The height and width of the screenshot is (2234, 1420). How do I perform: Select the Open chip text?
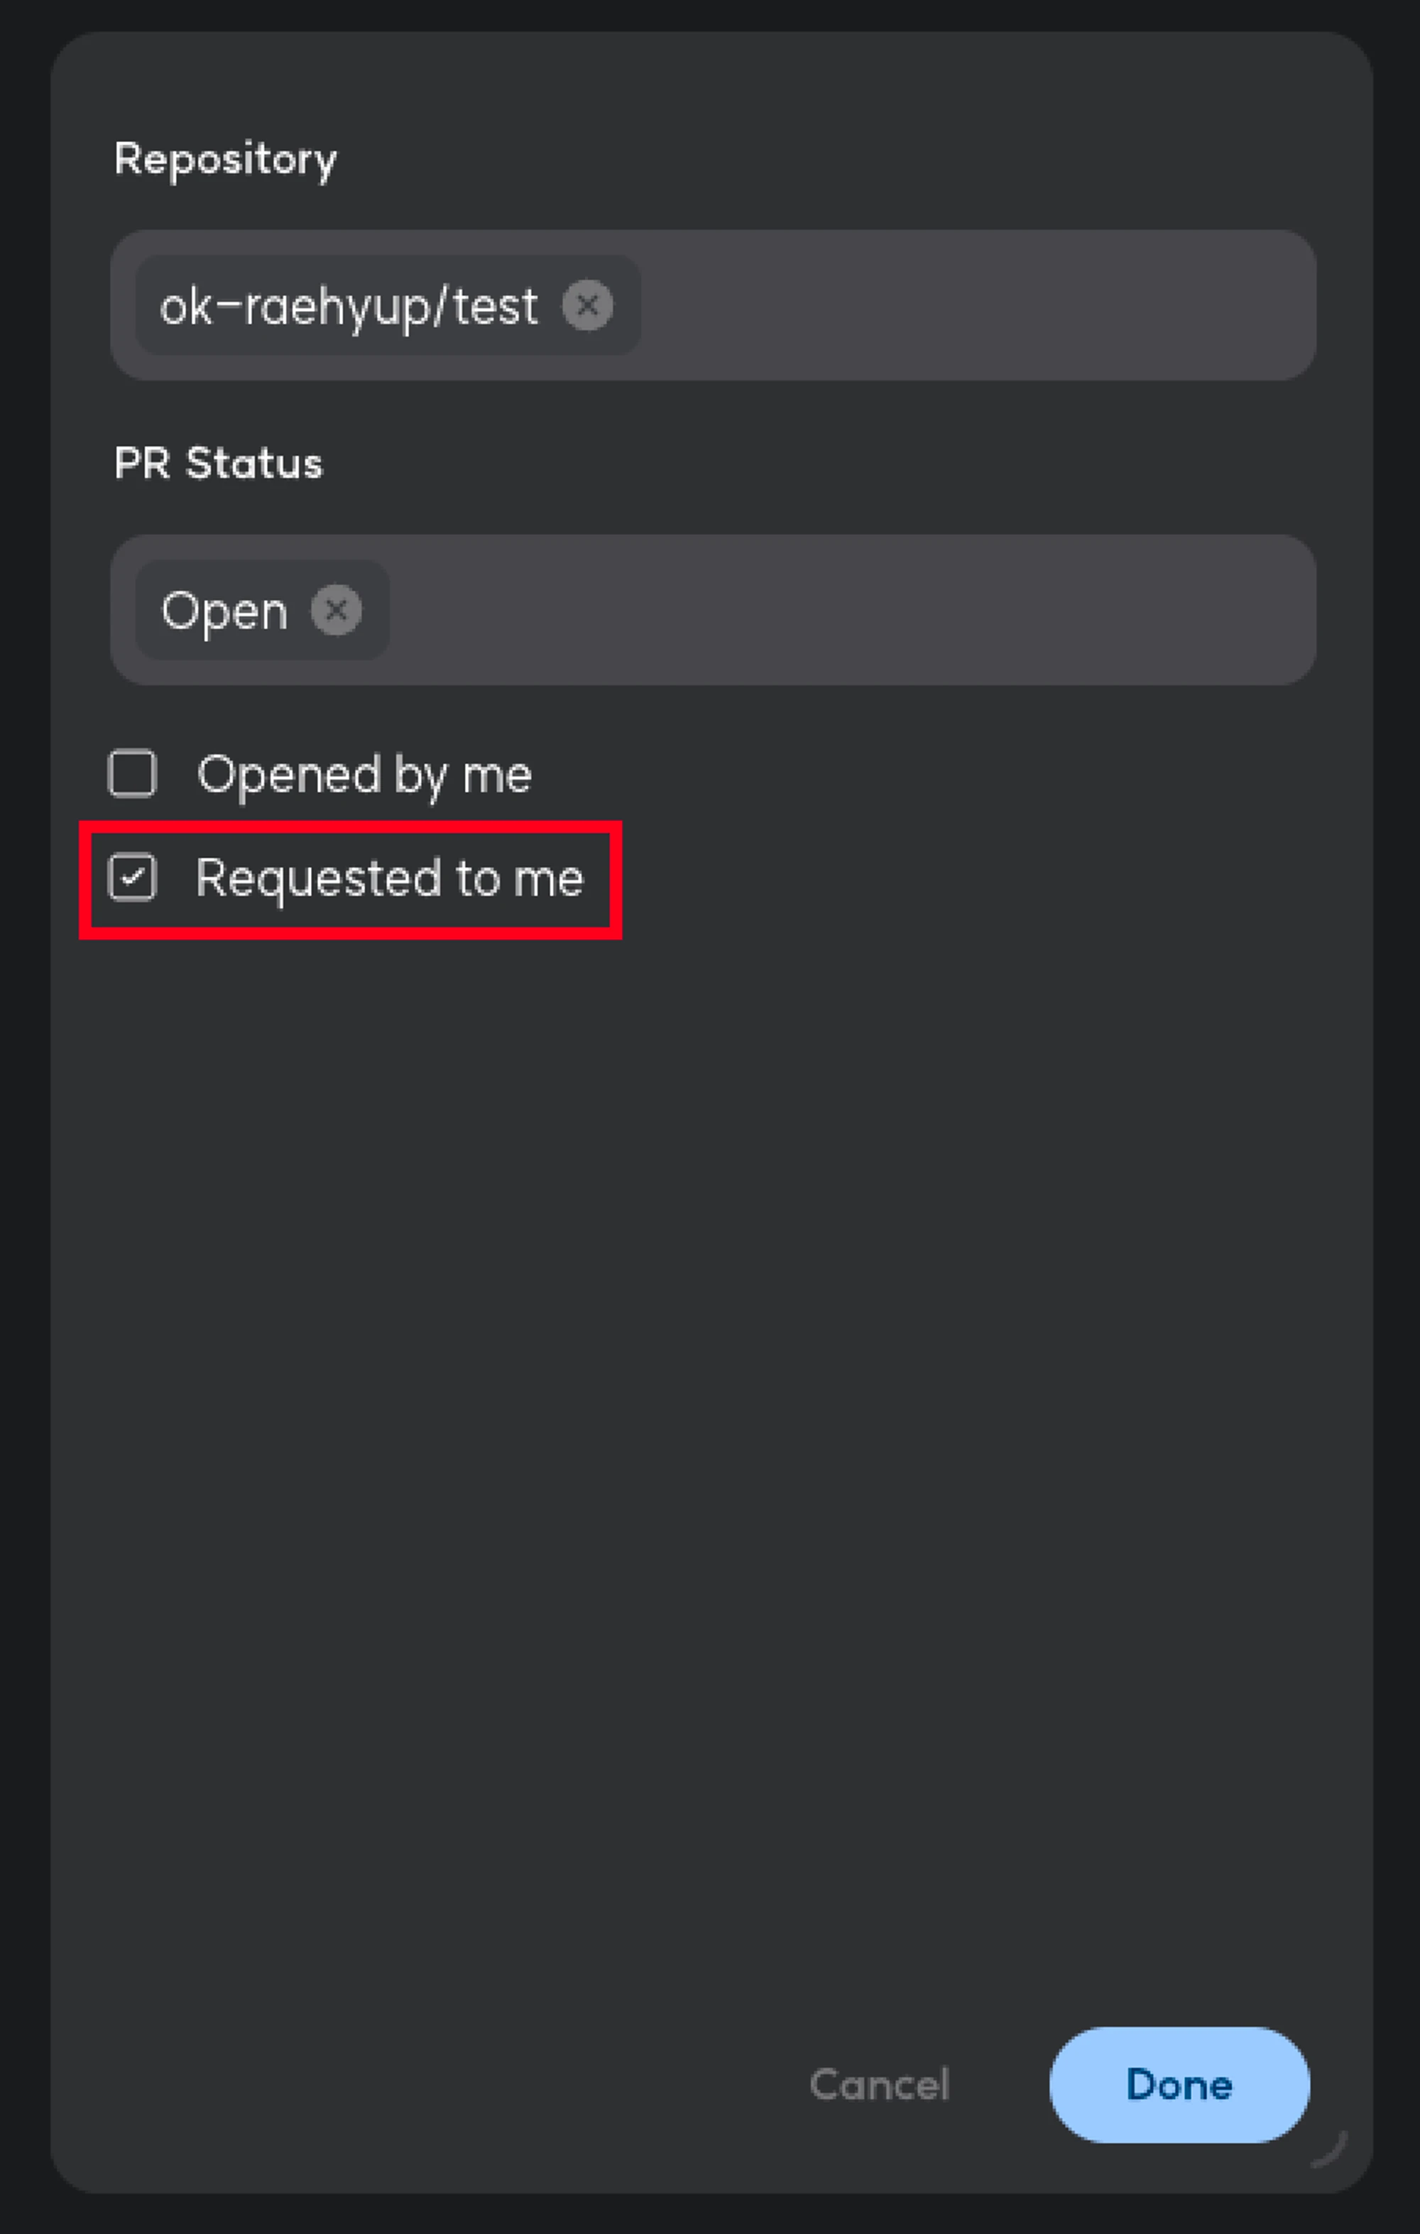click(224, 611)
